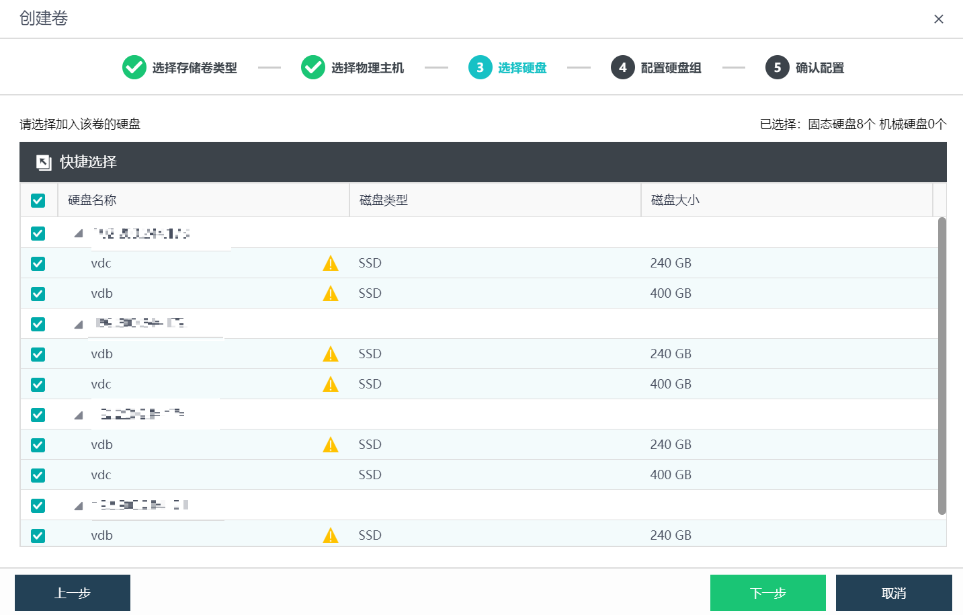Click green checkmark icon beside 选择物理主机
The height and width of the screenshot is (615, 963).
pos(313,67)
